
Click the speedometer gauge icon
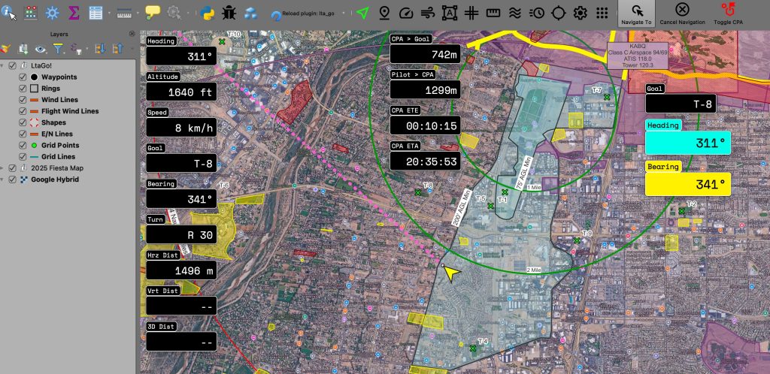[x=406, y=13]
